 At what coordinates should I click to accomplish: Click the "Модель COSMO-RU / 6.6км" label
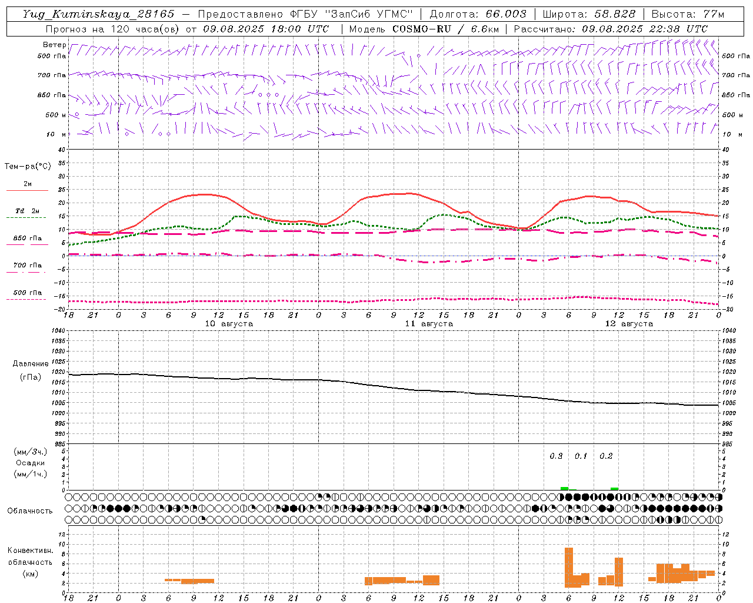point(424,29)
